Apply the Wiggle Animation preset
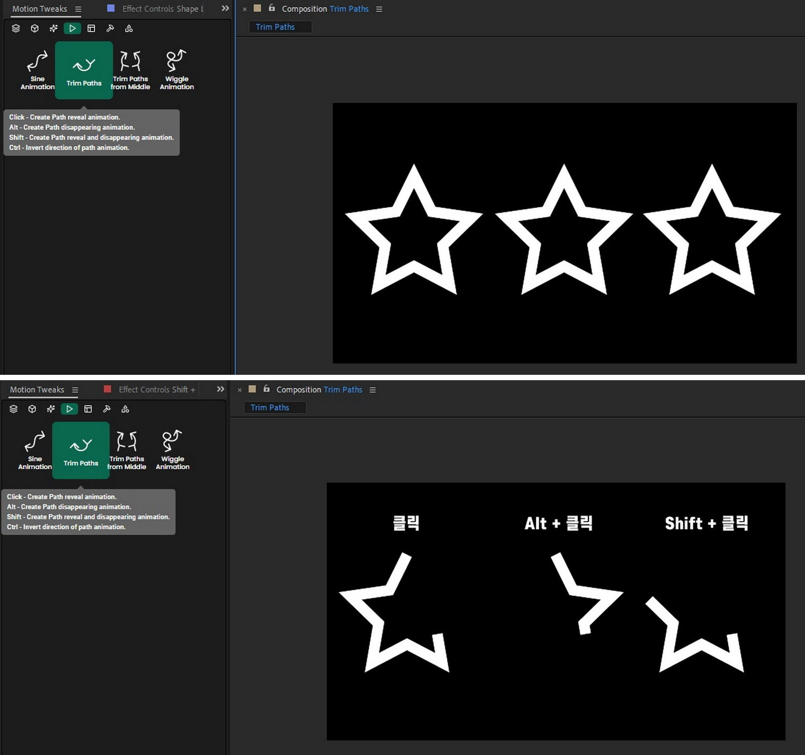 coord(177,69)
